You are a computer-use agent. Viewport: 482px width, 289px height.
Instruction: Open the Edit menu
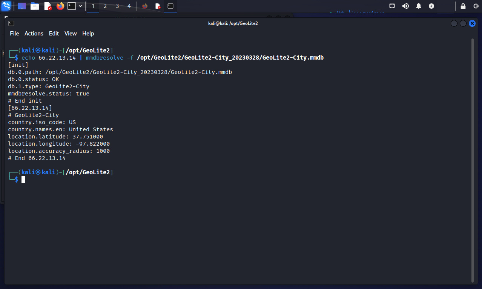(x=54, y=34)
